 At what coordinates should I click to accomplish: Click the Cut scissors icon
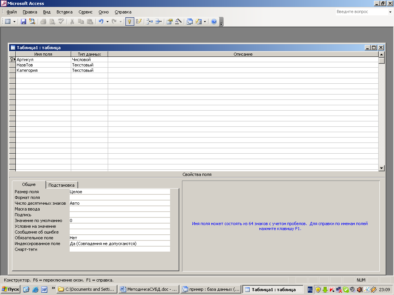point(72,22)
